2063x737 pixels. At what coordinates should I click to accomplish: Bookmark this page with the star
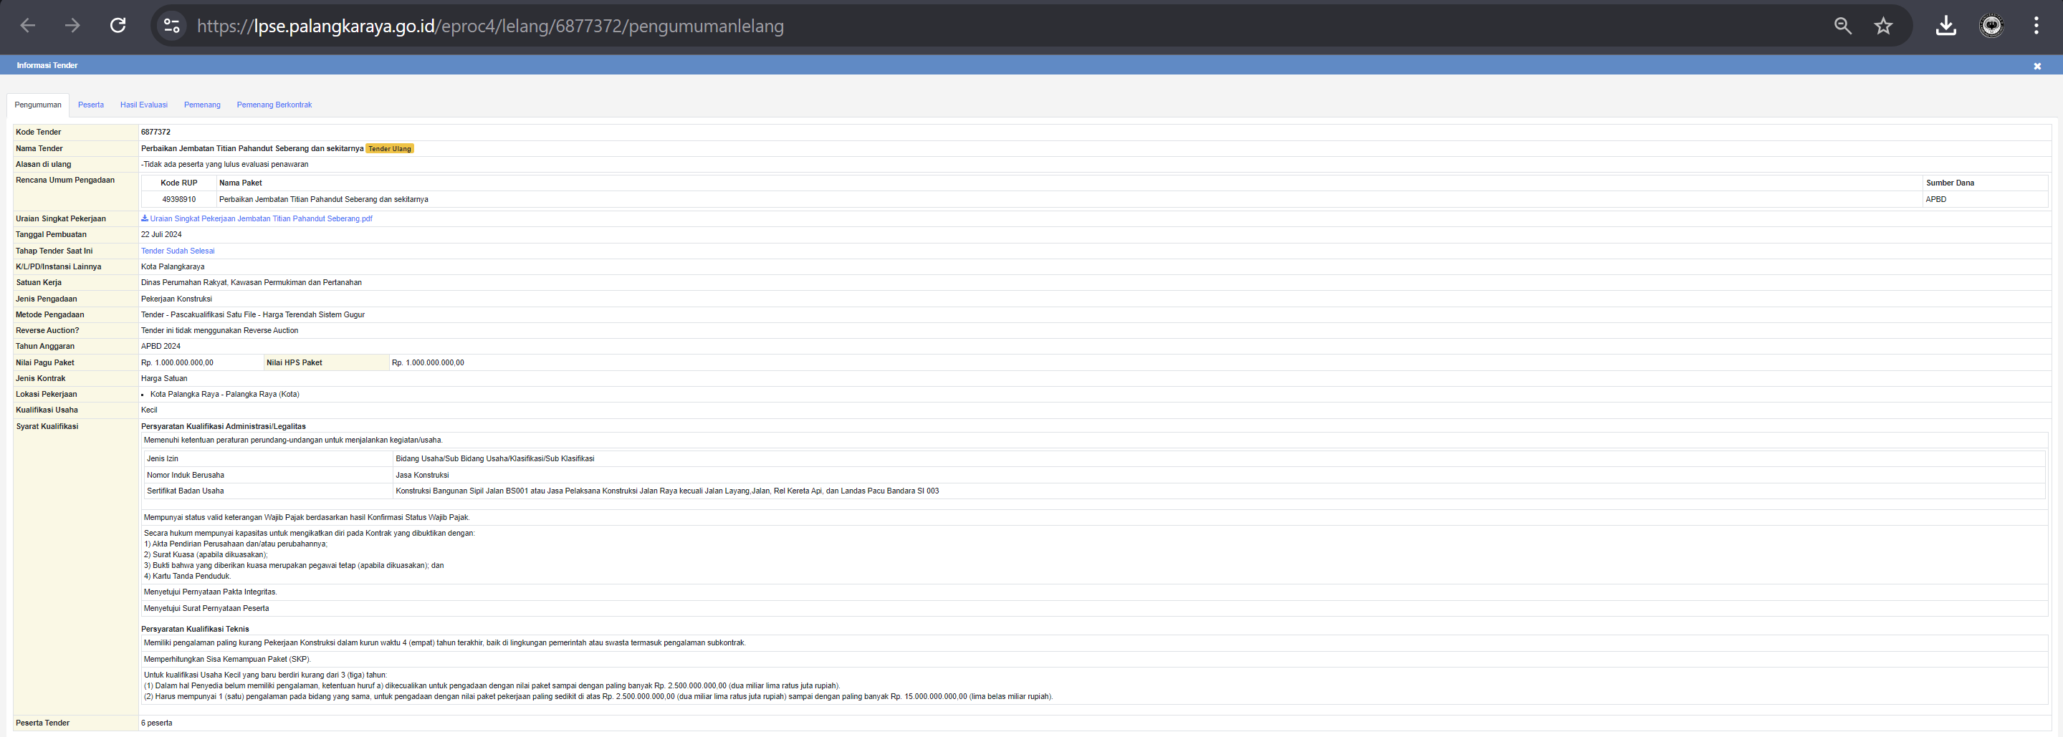click(x=1883, y=26)
